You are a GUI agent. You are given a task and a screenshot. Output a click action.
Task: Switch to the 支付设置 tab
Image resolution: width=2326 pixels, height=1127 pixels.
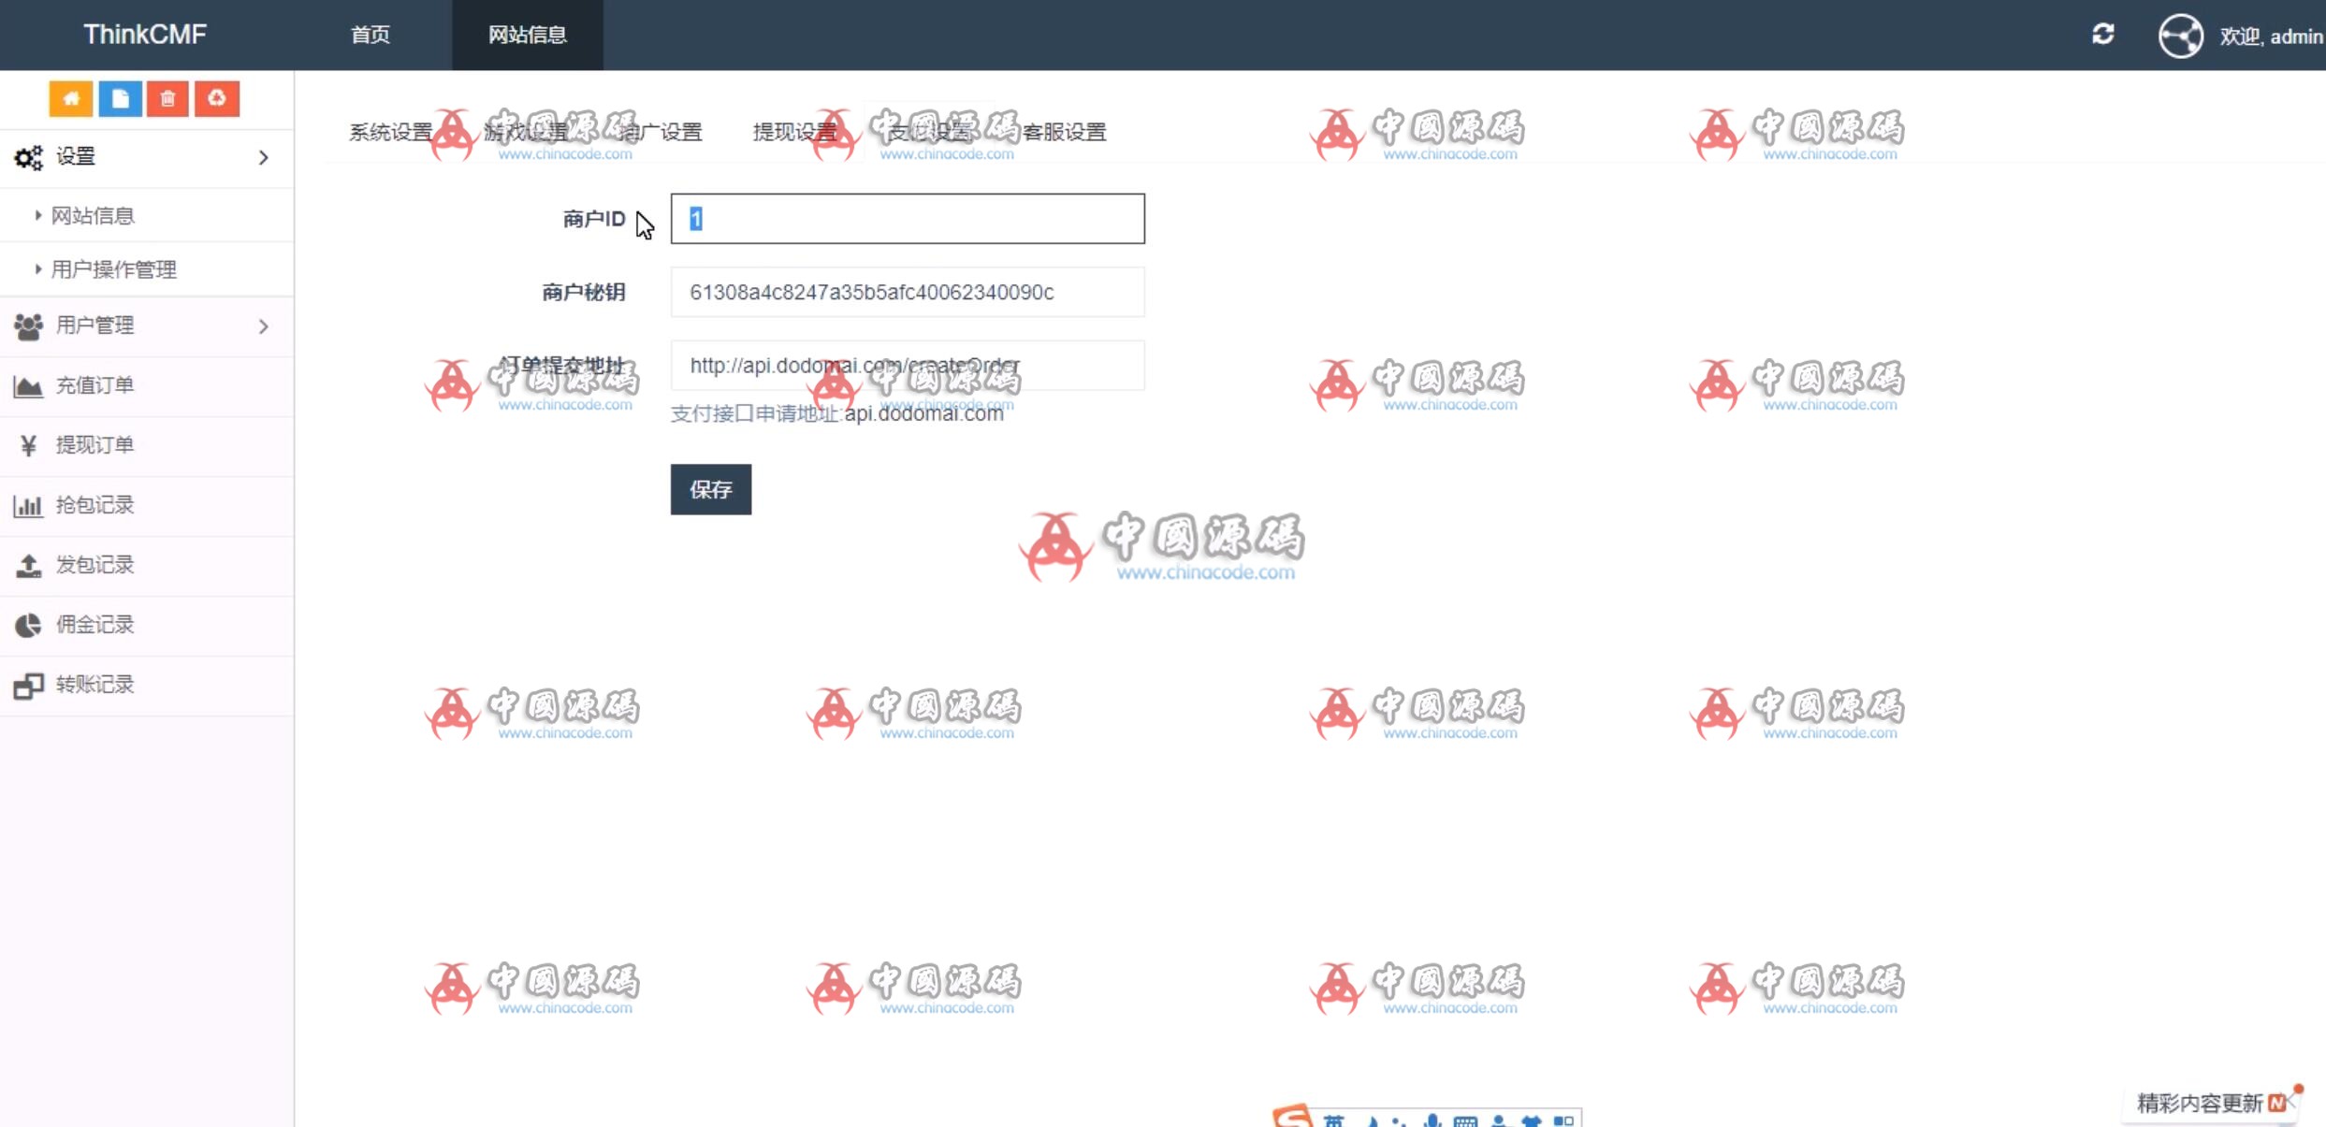pyautogui.click(x=929, y=132)
